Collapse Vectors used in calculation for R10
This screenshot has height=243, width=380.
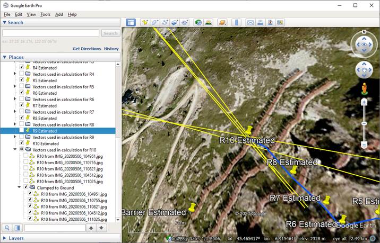(x=15, y=149)
